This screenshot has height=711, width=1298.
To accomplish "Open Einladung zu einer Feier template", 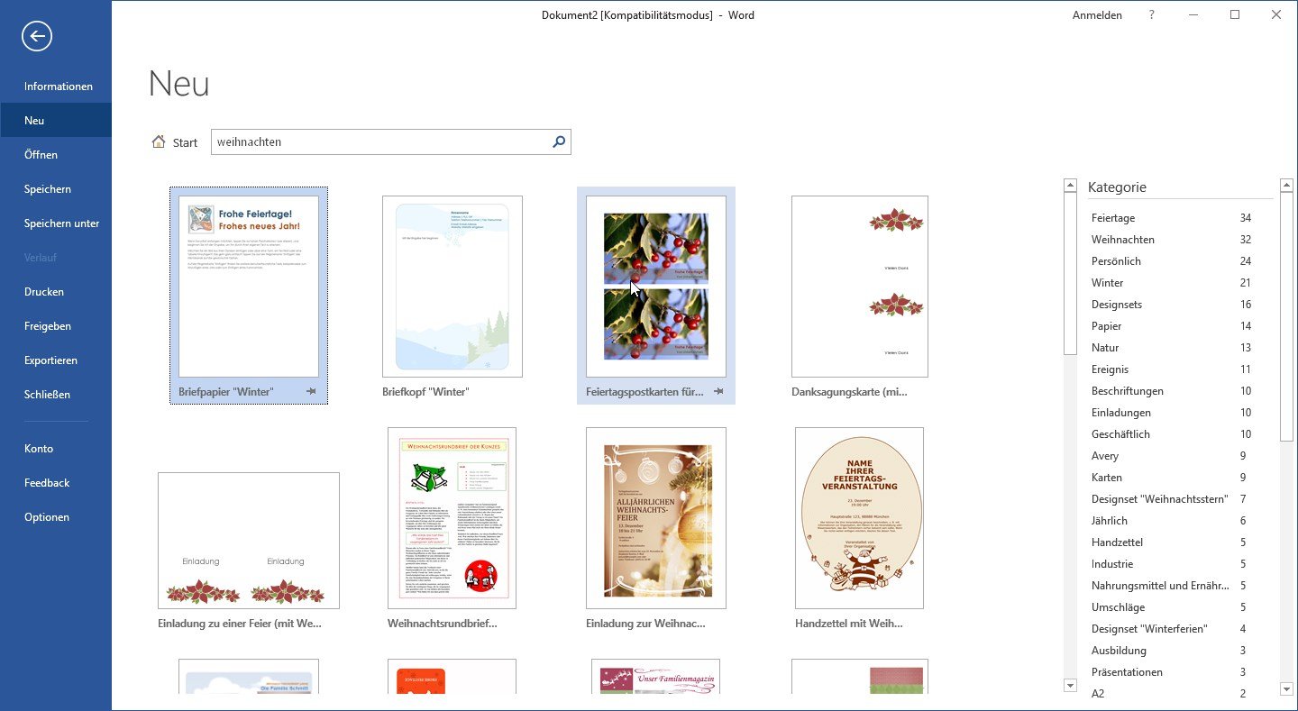I will [x=249, y=541].
